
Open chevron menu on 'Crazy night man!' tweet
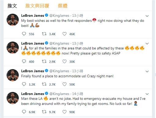(x=147, y=71)
